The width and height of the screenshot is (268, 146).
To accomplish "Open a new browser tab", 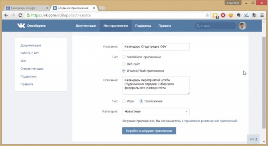I will pyautogui.click(x=102, y=8).
